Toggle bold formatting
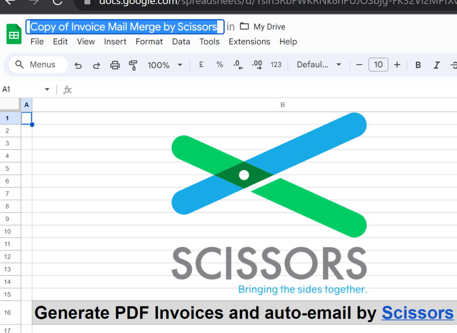This screenshot has width=457, height=333. pyautogui.click(x=418, y=65)
